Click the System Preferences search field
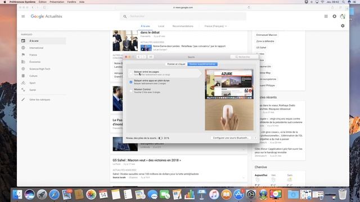 coord(244,57)
